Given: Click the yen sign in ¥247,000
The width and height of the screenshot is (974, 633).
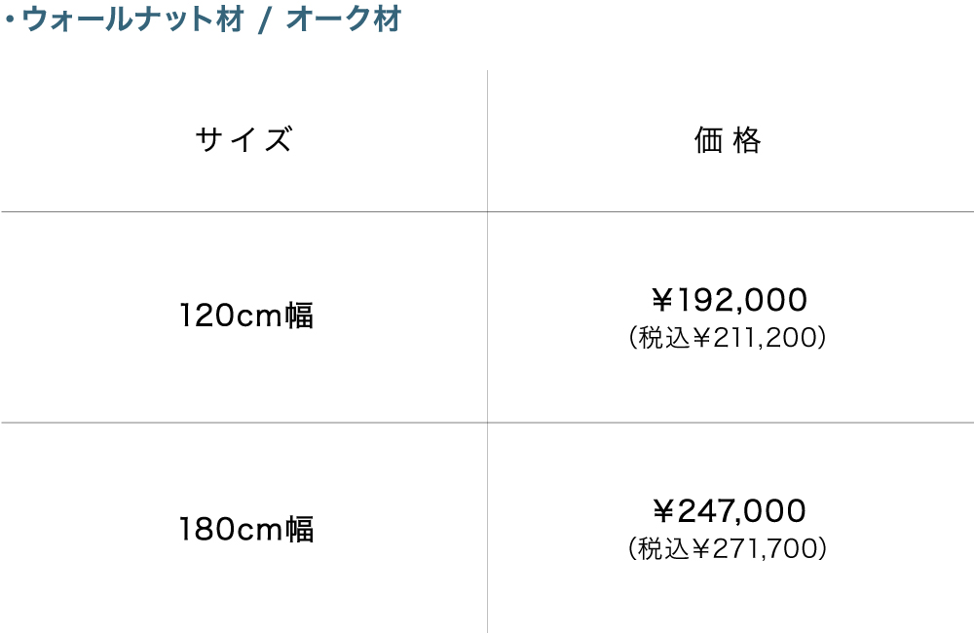Looking at the screenshot, I should click(663, 510).
